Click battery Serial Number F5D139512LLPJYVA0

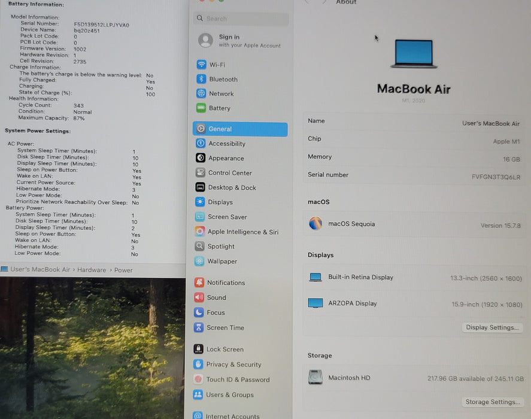pos(102,25)
